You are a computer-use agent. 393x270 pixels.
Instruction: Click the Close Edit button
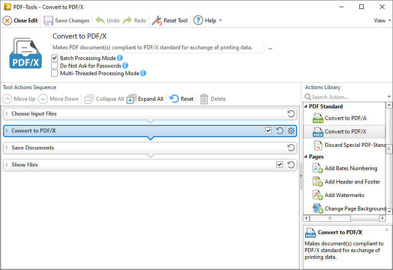(20, 21)
